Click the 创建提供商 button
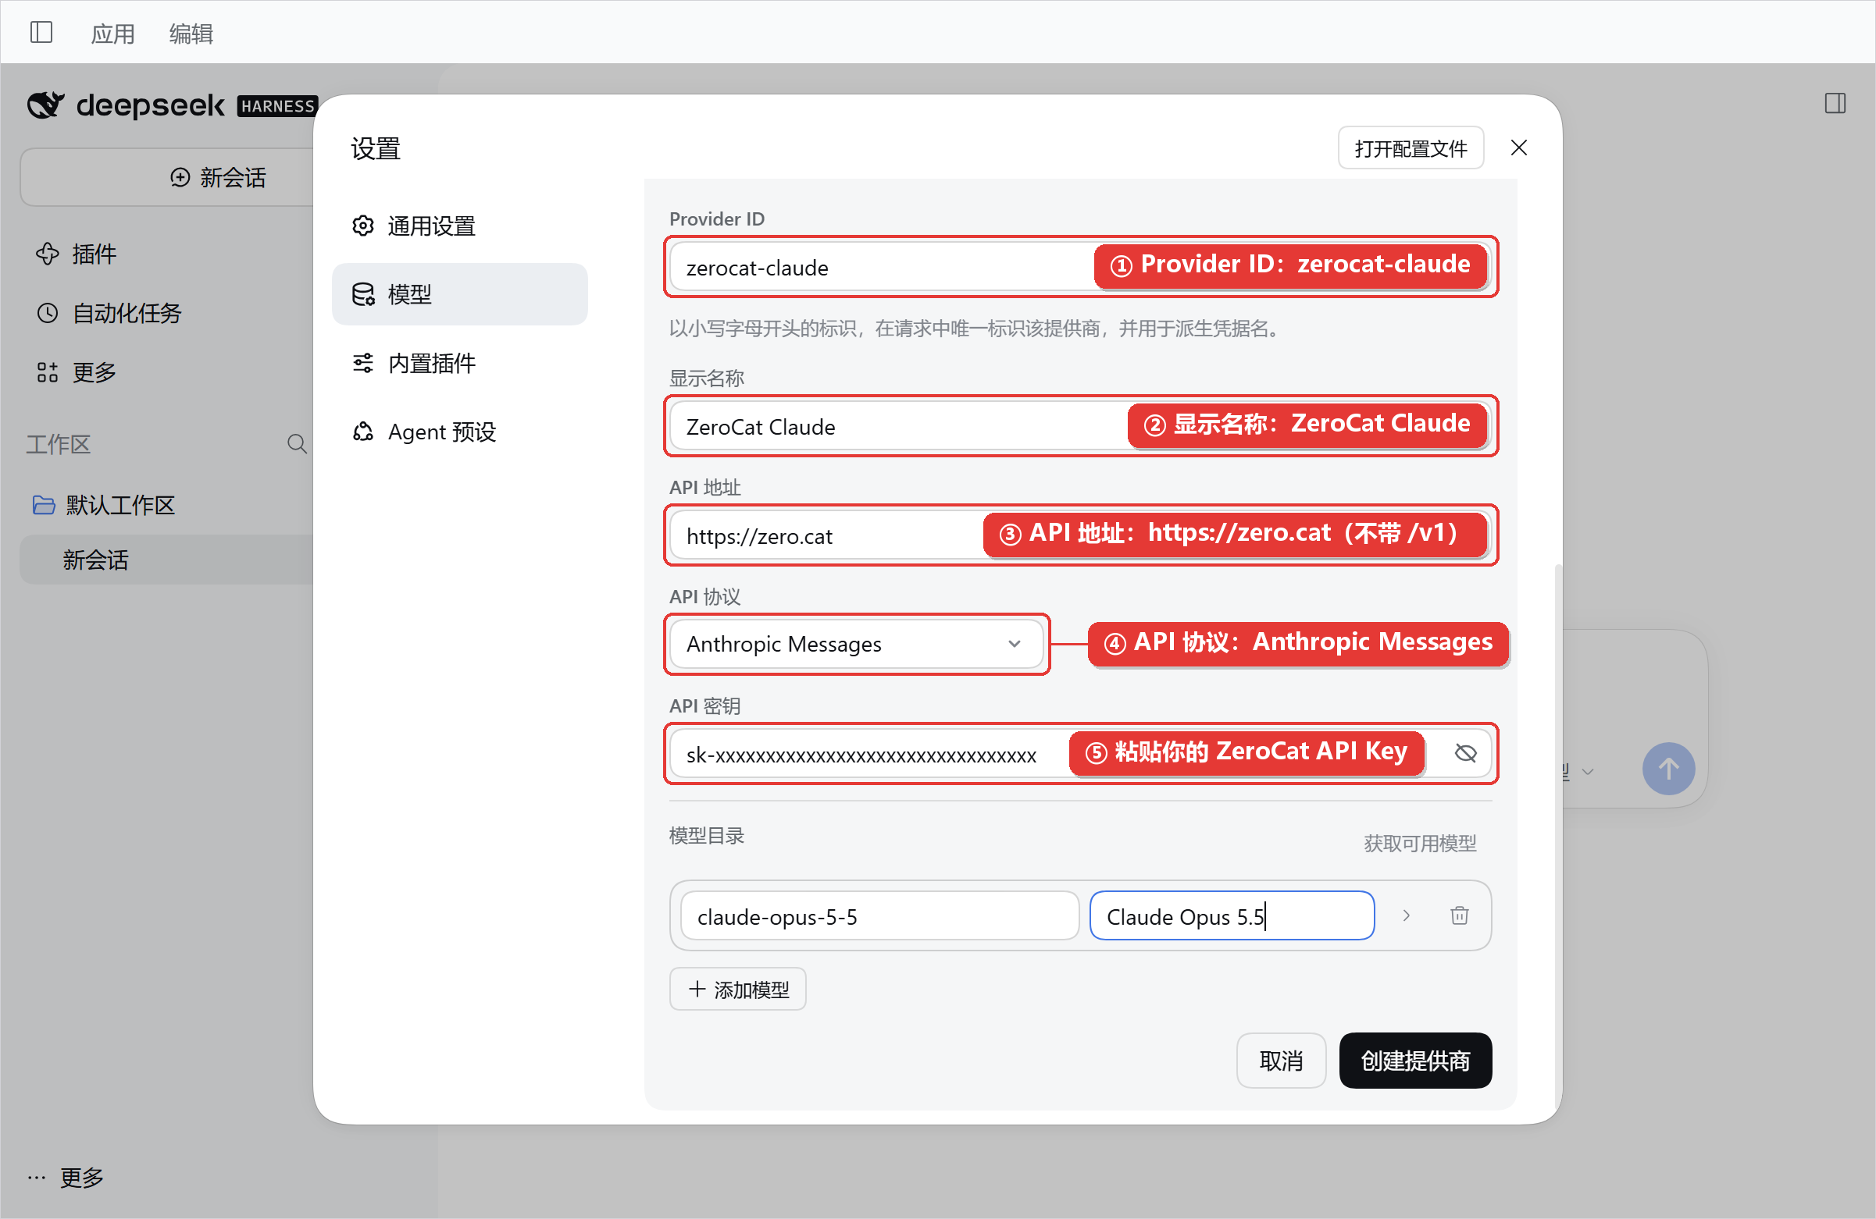The image size is (1876, 1219). click(x=1415, y=1060)
